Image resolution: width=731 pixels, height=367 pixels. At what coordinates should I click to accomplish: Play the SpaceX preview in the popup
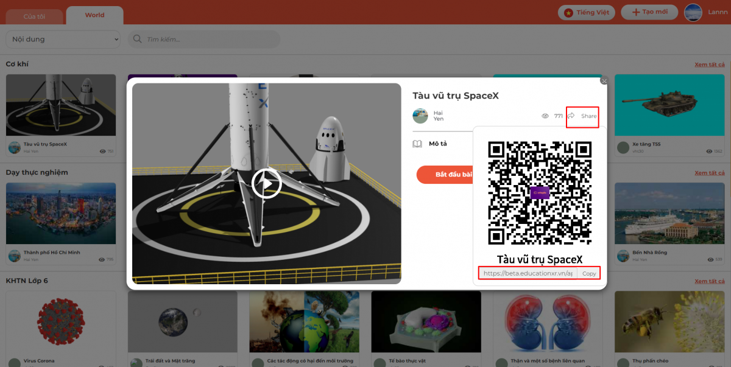click(x=267, y=183)
